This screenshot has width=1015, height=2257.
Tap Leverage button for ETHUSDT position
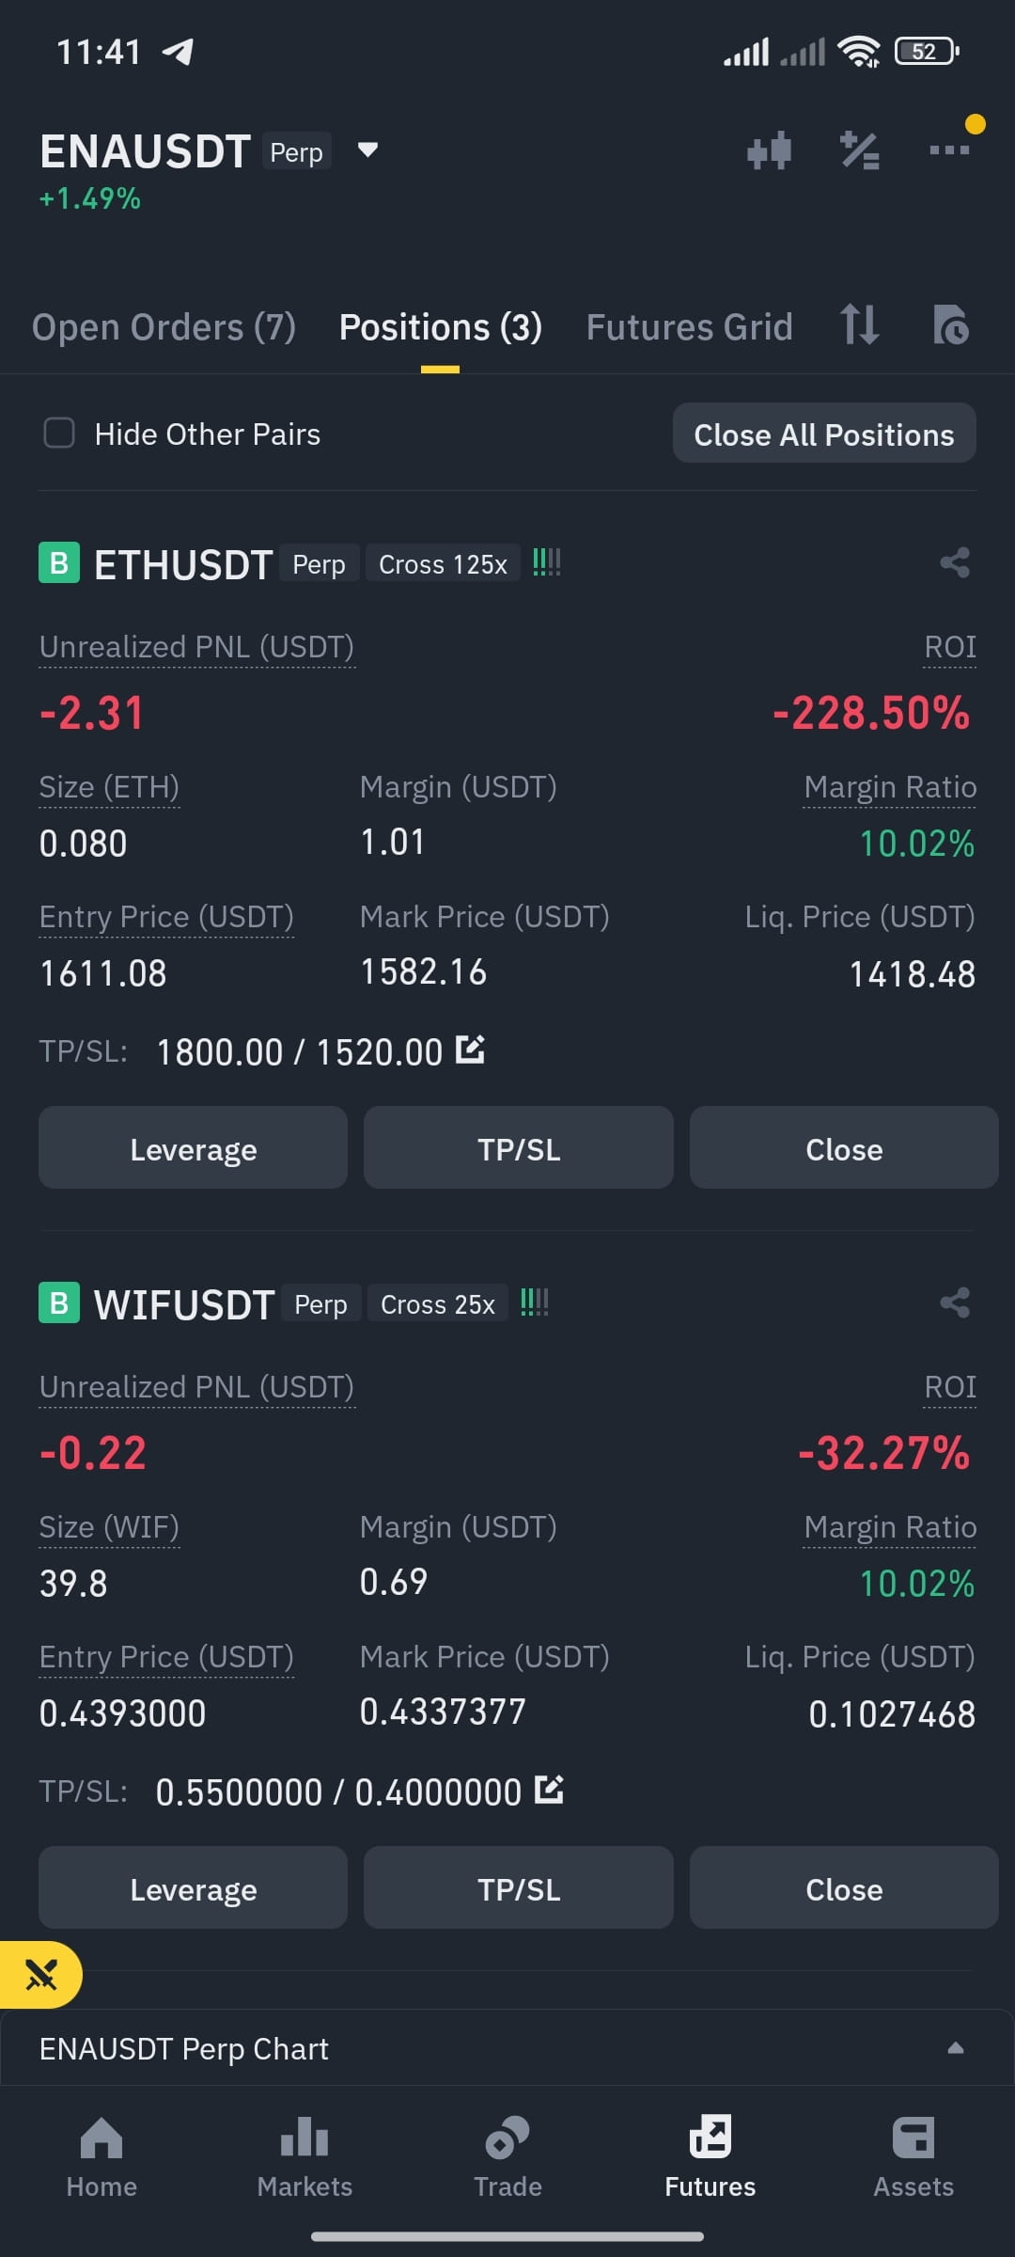pos(193,1148)
